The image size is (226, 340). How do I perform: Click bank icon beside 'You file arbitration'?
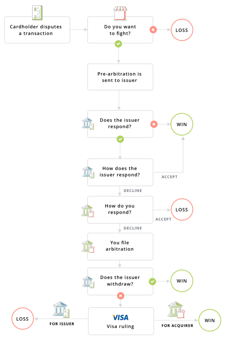pyautogui.click(x=88, y=246)
